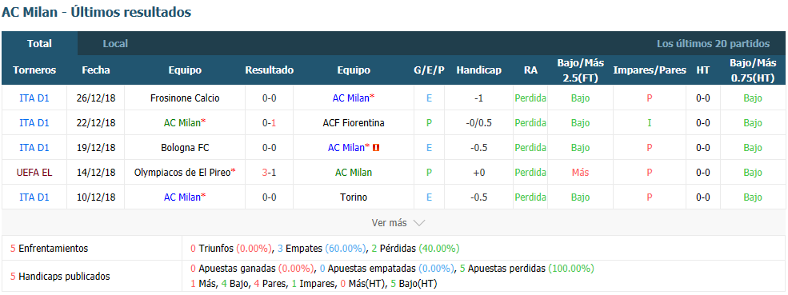
Task: Open the 3-1 match result
Action: (x=270, y=173)
